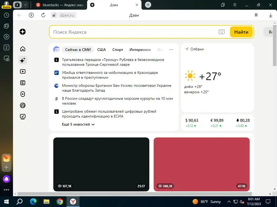Click dzen.ru address bar
Viewport: 277px width, 207px height.
[67, 15]
